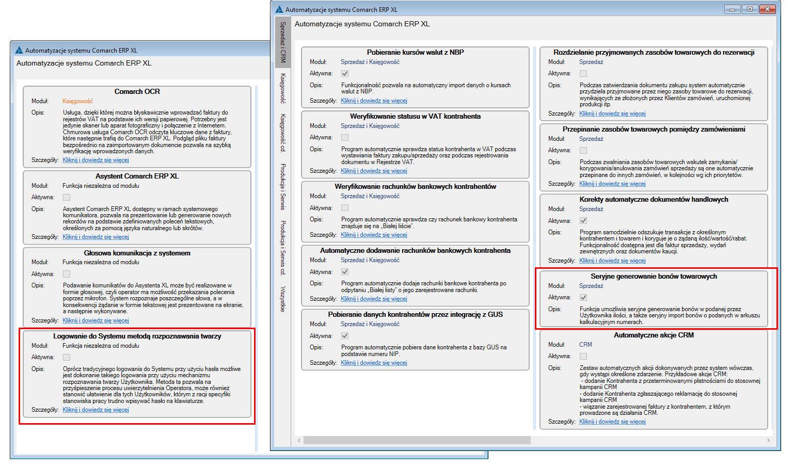
Task: Click the Księgowość module text in Comarch OCR
Action: pyautogui.click(x=78, y=101)
